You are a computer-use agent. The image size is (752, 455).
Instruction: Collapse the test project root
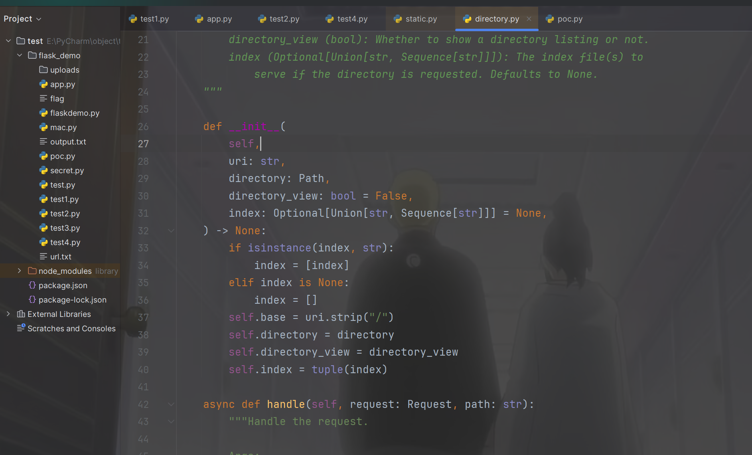point(8,41)
